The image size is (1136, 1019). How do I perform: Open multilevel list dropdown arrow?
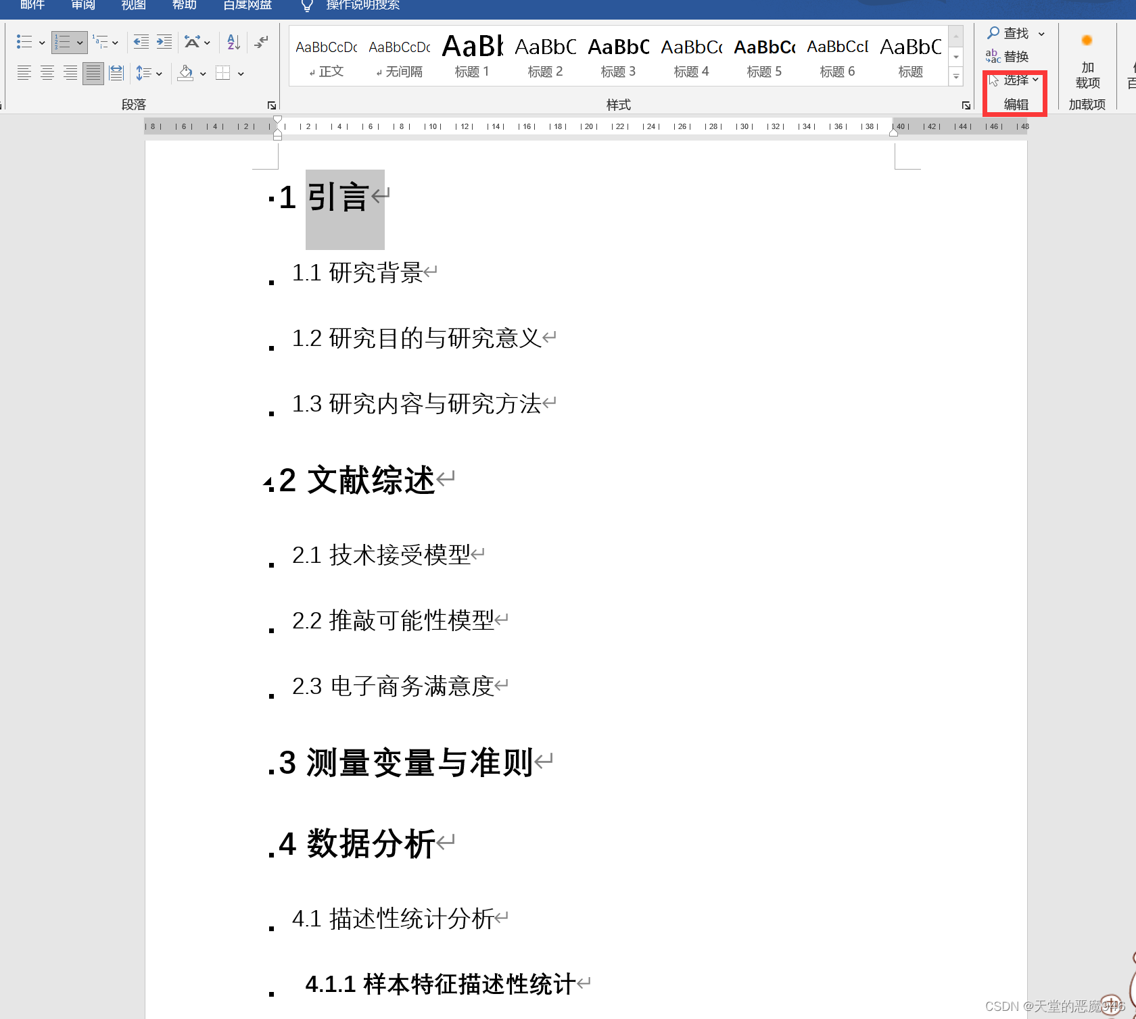116,43
